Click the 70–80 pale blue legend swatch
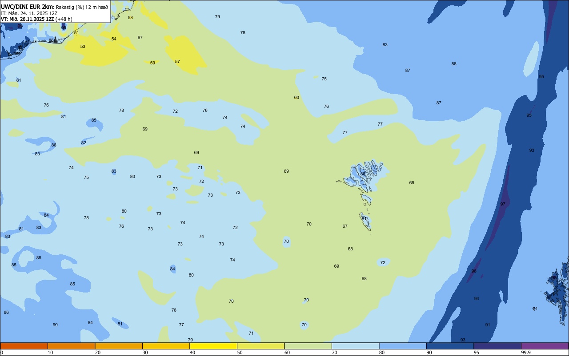Image resolution: width=569 pixels, height=356 pixels. [355, 346]
